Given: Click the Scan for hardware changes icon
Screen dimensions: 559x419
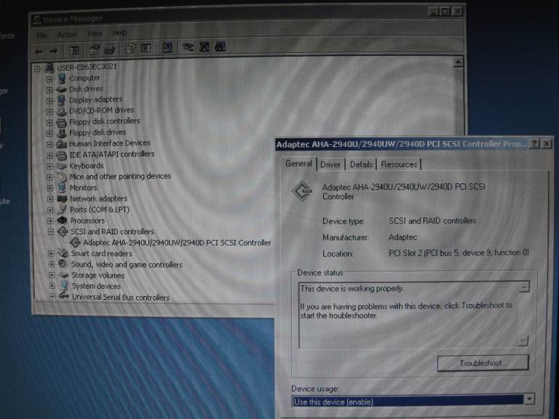Looking at the screenshot, I should (168, 49).
